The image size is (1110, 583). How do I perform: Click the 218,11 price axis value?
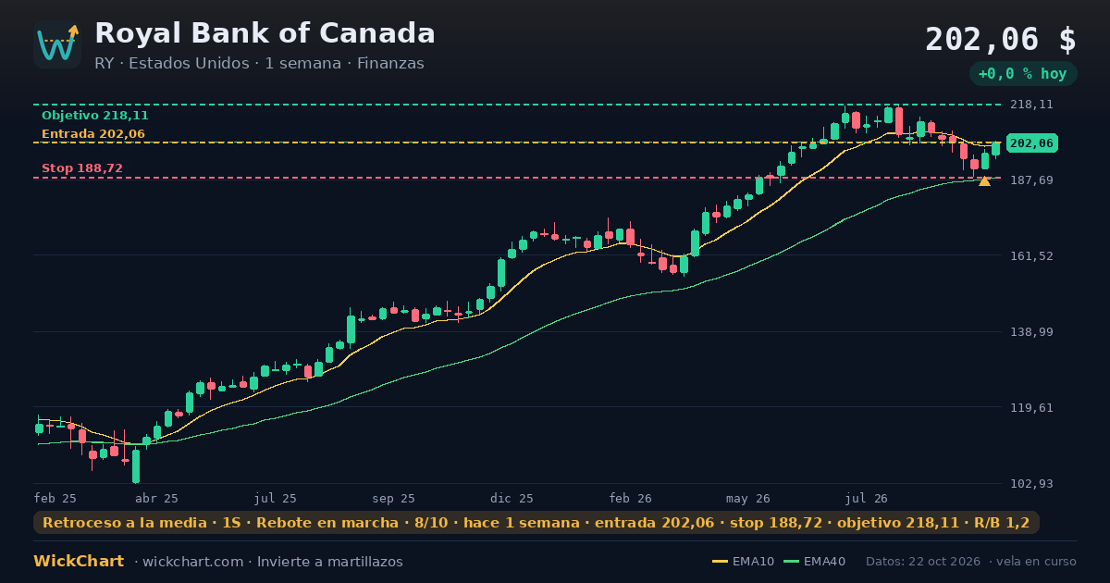[1031, 105]
